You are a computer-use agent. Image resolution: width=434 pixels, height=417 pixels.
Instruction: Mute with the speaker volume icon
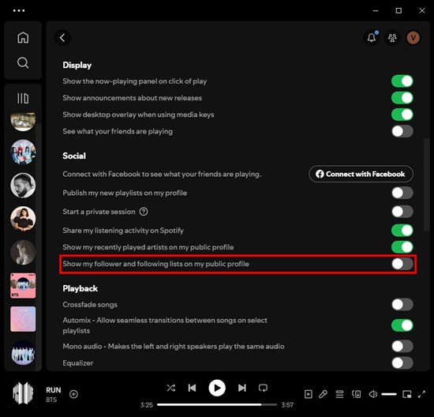[372, 394]
